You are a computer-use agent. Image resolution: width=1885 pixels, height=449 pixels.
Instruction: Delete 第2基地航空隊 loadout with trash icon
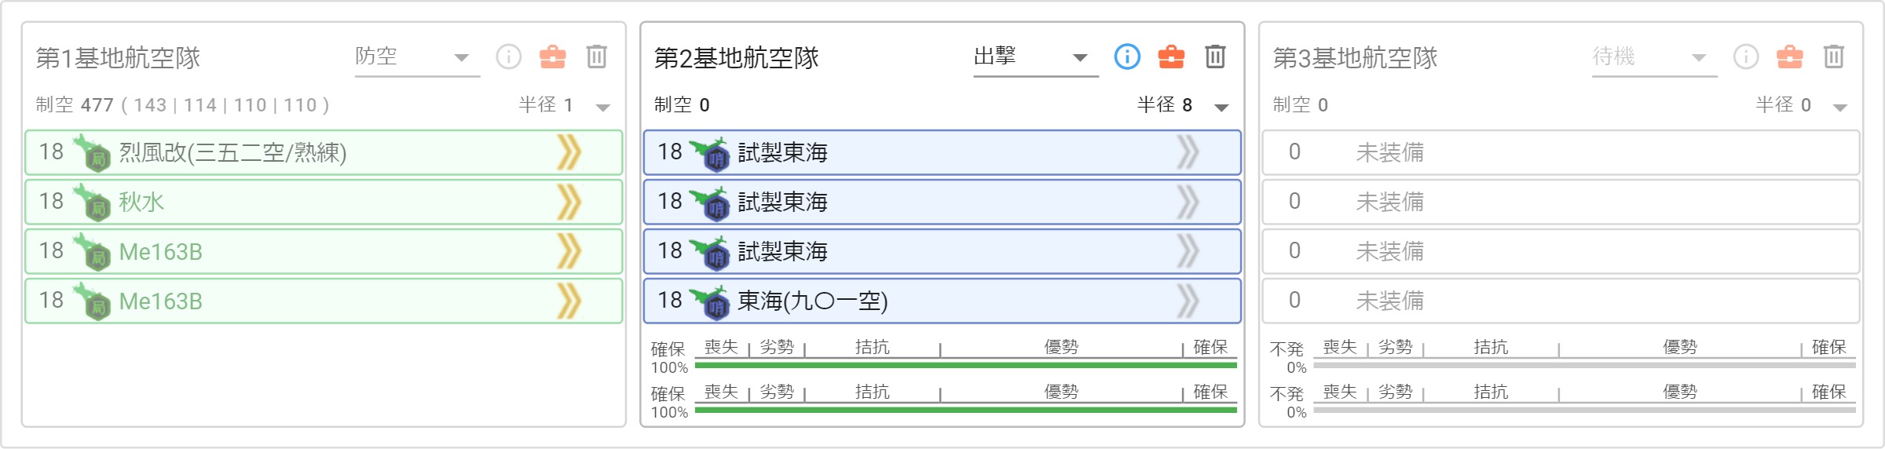pyautogui.click(x=1215, y=57)
